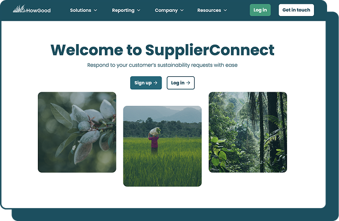Open the Reporting menu
This screenshot has height=221, width=339.
[x=126, y=10]
